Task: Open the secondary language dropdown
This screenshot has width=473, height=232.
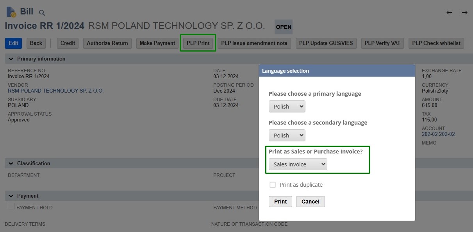Action: tap(287, 136)
